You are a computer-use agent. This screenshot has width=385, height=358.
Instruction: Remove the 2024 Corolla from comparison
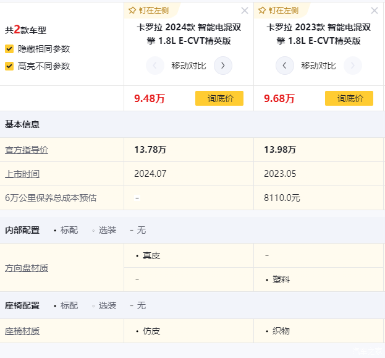click(x=245, y=11)
